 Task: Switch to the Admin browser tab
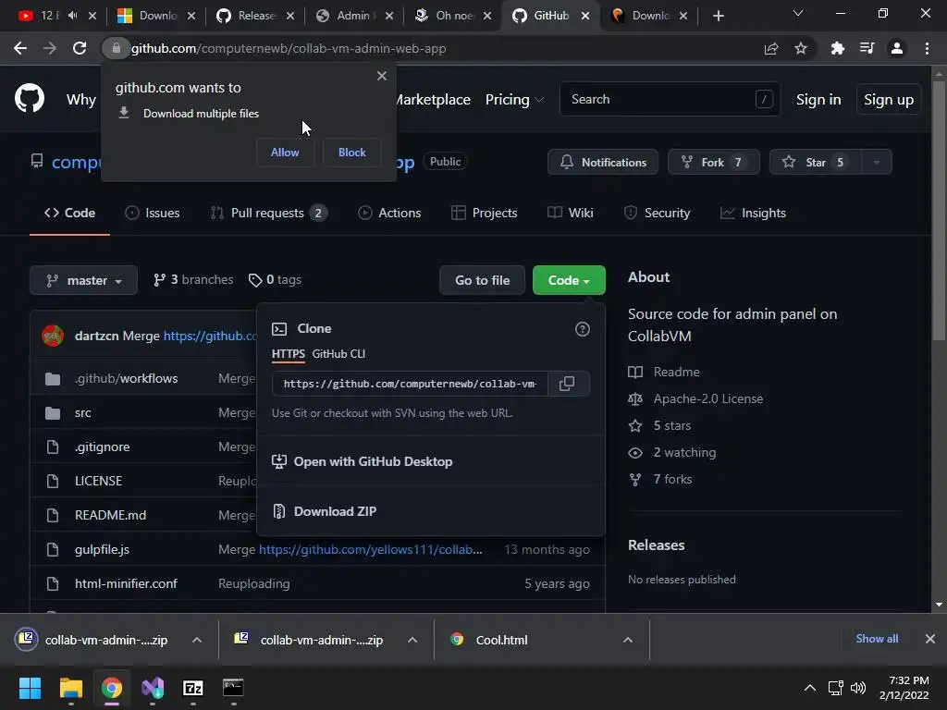point(354,16)
